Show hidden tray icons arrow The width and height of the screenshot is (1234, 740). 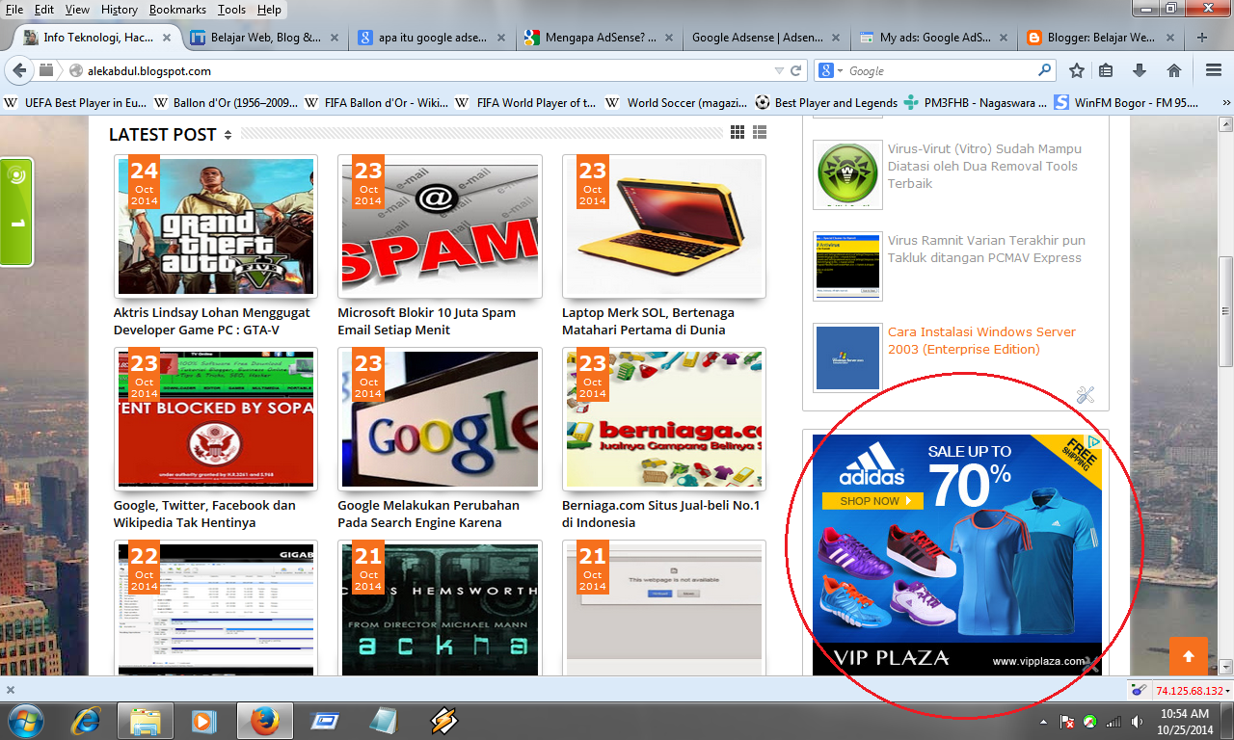[x=1044, y=722]
